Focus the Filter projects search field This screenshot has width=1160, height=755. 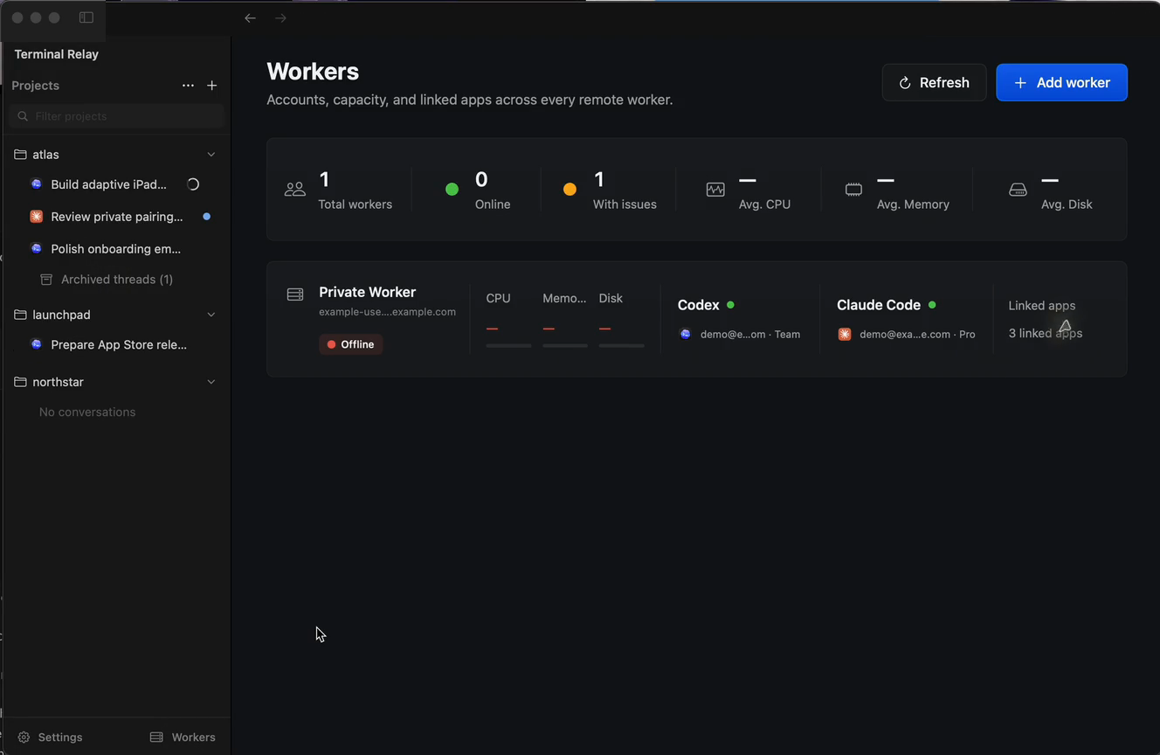point(116,116)
